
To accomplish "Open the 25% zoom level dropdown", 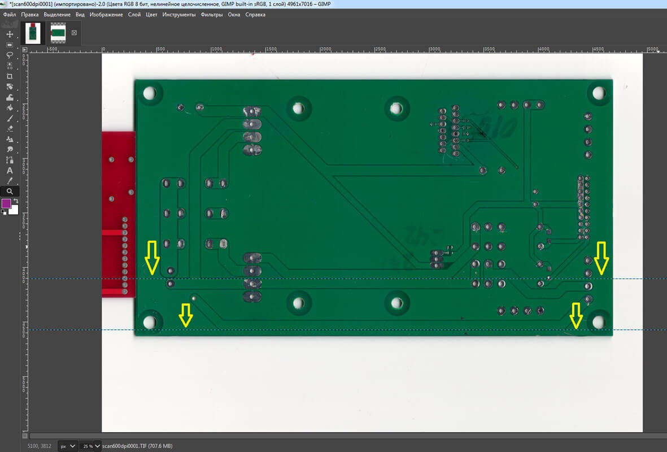I will [x=90, y=446].
